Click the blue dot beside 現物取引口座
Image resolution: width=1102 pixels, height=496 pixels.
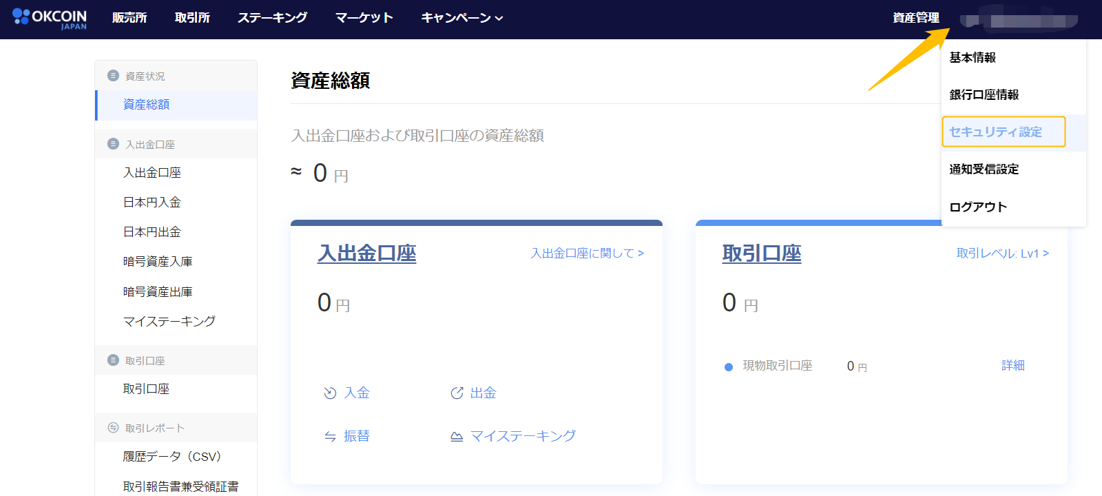pos(729,367)
